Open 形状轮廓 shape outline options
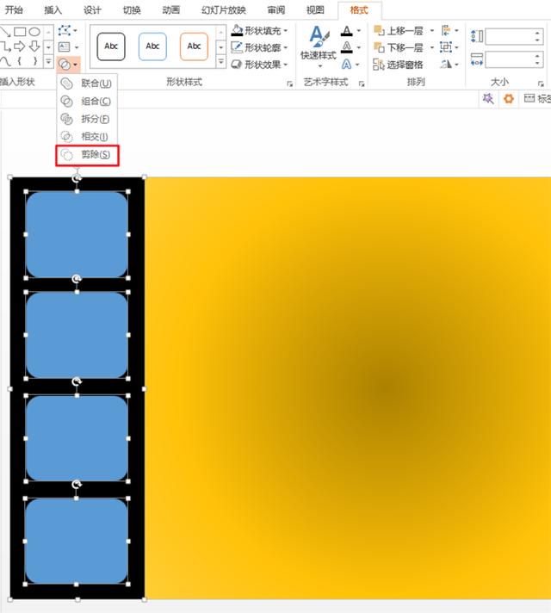The image size is (551, 613). tap(260, 47)
